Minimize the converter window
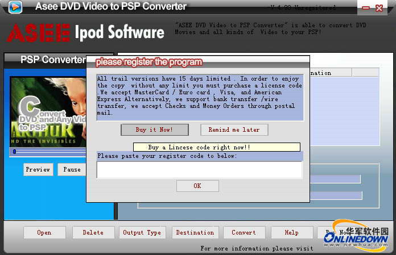Viewport: 396px width, 255px height. click(x=365, y=8)
